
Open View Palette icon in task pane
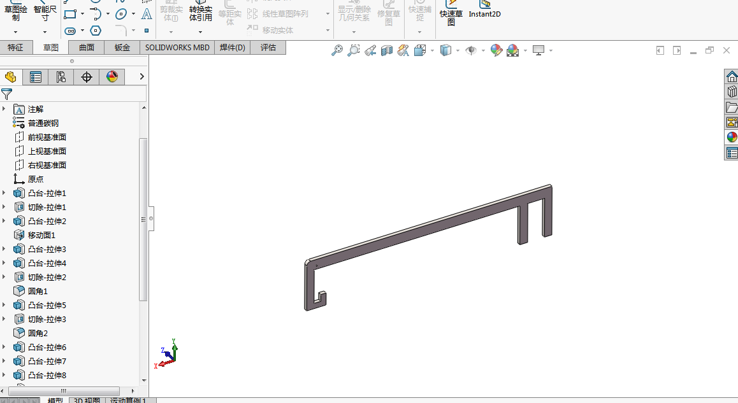(732, 122)
